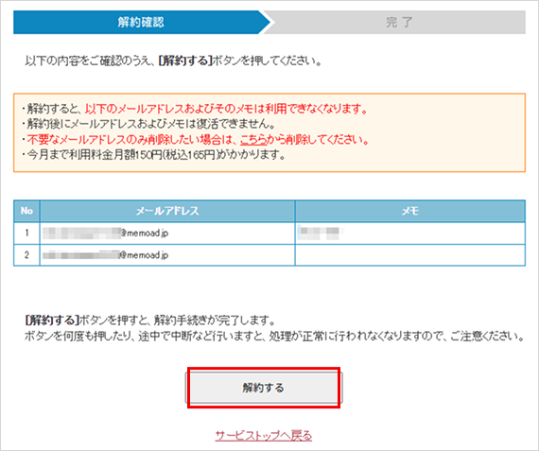Select the 解約確認 step tab
The image size is (539, 451).
coord(141,23)
